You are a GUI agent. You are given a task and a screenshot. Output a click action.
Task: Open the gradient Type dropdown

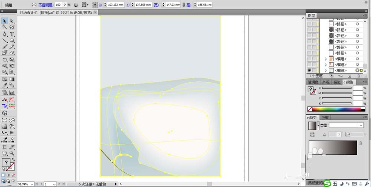click(361, 125)
